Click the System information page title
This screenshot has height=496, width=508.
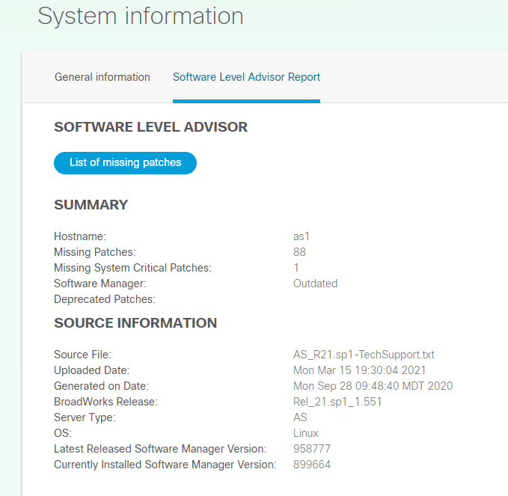pos(141,16)
